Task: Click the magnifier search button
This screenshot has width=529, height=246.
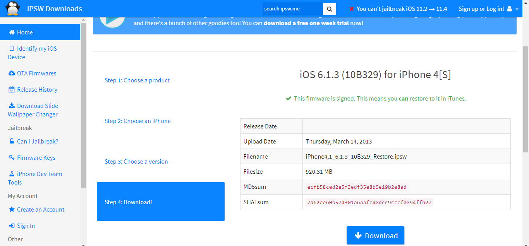Action: [330, 9]
